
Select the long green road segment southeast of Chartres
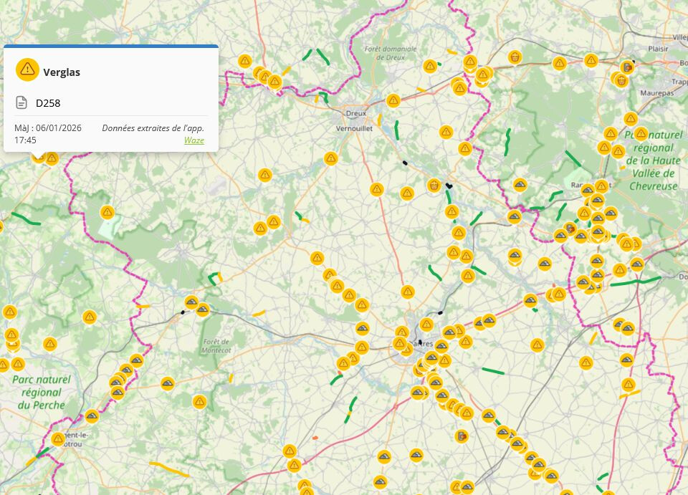[492, 371]
